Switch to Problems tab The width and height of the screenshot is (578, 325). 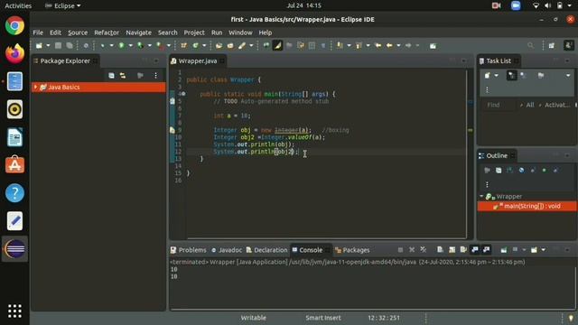(189, 250)
